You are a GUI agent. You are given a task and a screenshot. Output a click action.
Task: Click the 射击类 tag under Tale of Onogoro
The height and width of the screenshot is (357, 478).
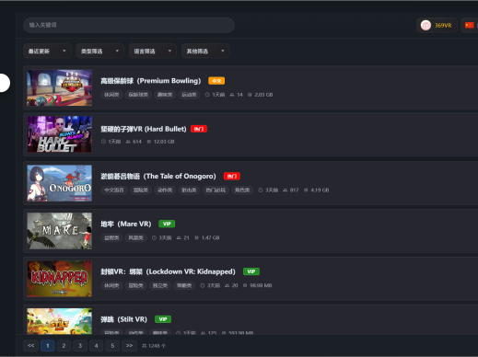pyautogui.click(x=189, y=190)
